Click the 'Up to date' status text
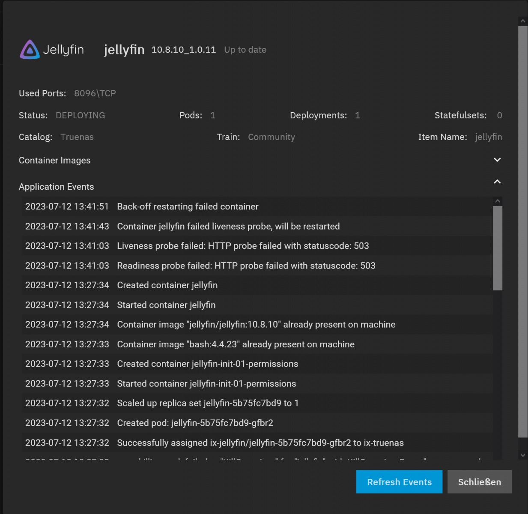Screen dimensions: 528x514 [245, 50]
